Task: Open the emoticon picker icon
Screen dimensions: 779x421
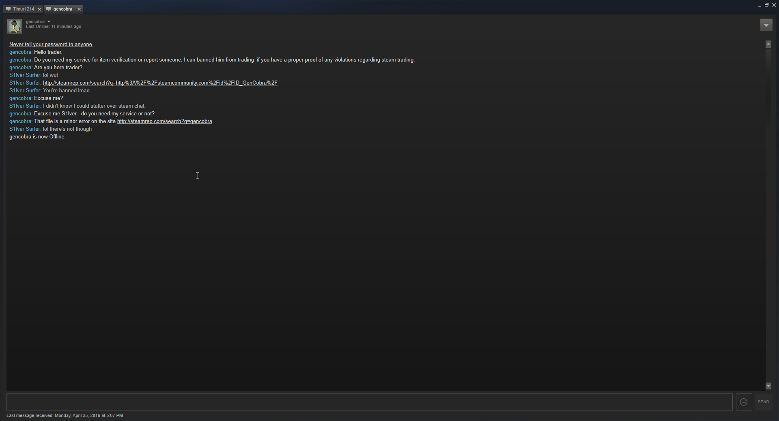Action: click(744, 402)
